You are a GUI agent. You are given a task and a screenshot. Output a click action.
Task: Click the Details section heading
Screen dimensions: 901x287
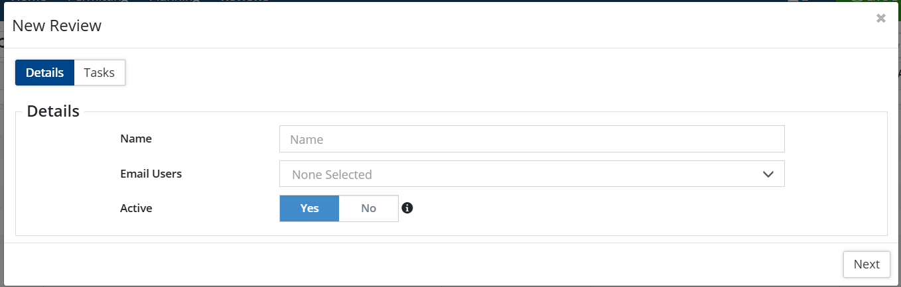53,111
